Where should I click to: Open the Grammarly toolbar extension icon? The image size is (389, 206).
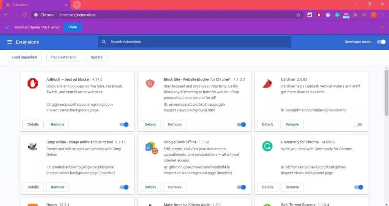point(337,15)
